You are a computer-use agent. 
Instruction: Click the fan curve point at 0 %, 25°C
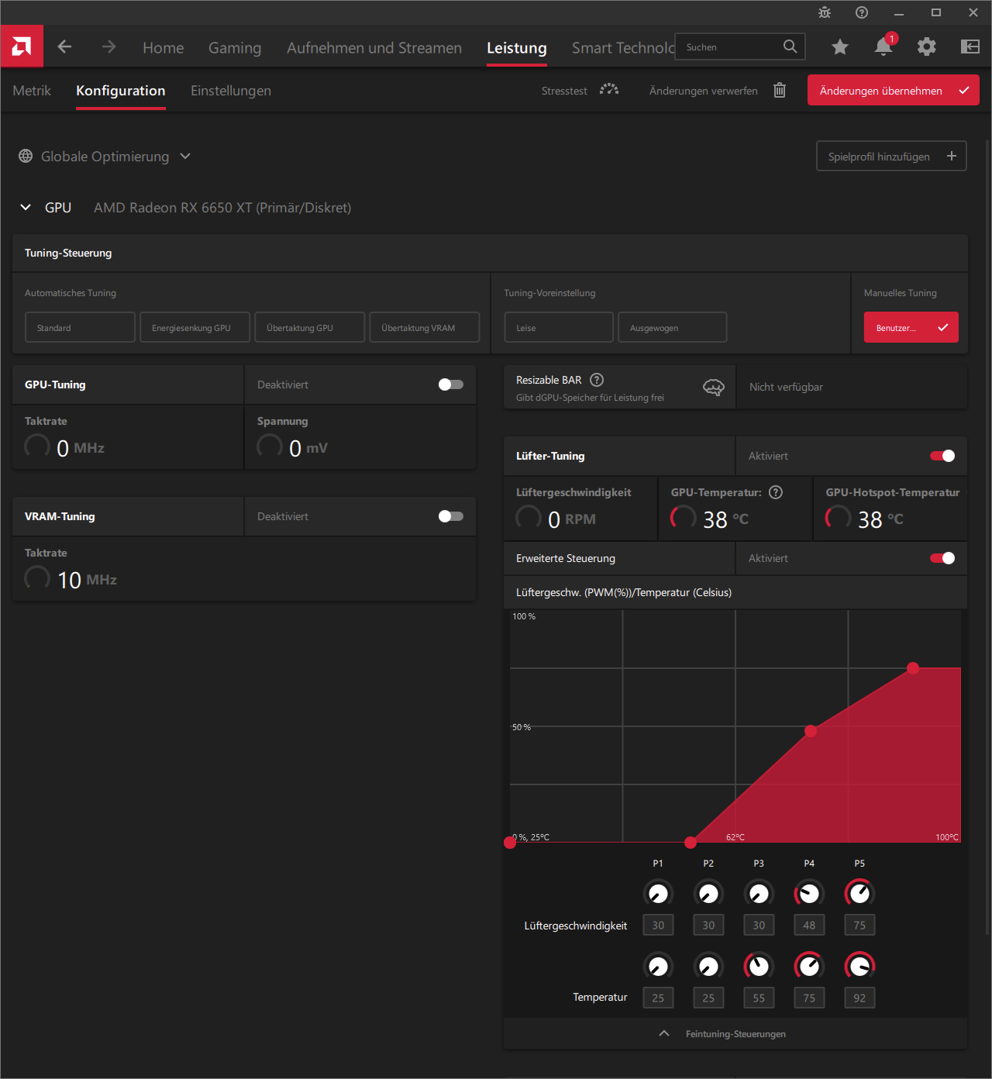click(510, 843)
